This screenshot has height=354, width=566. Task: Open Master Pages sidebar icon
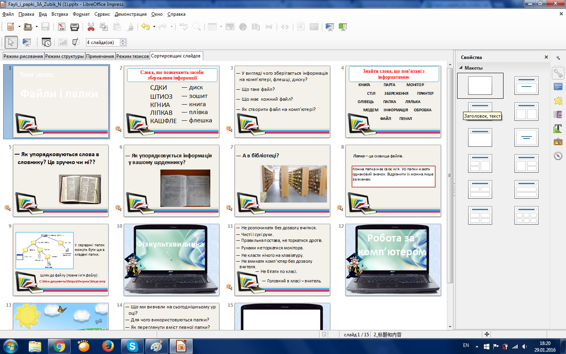click(558, 114)
